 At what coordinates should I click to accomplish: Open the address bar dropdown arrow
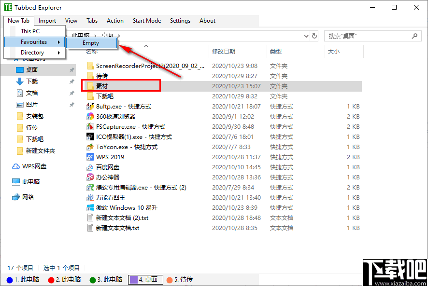(x=306, y=35)
